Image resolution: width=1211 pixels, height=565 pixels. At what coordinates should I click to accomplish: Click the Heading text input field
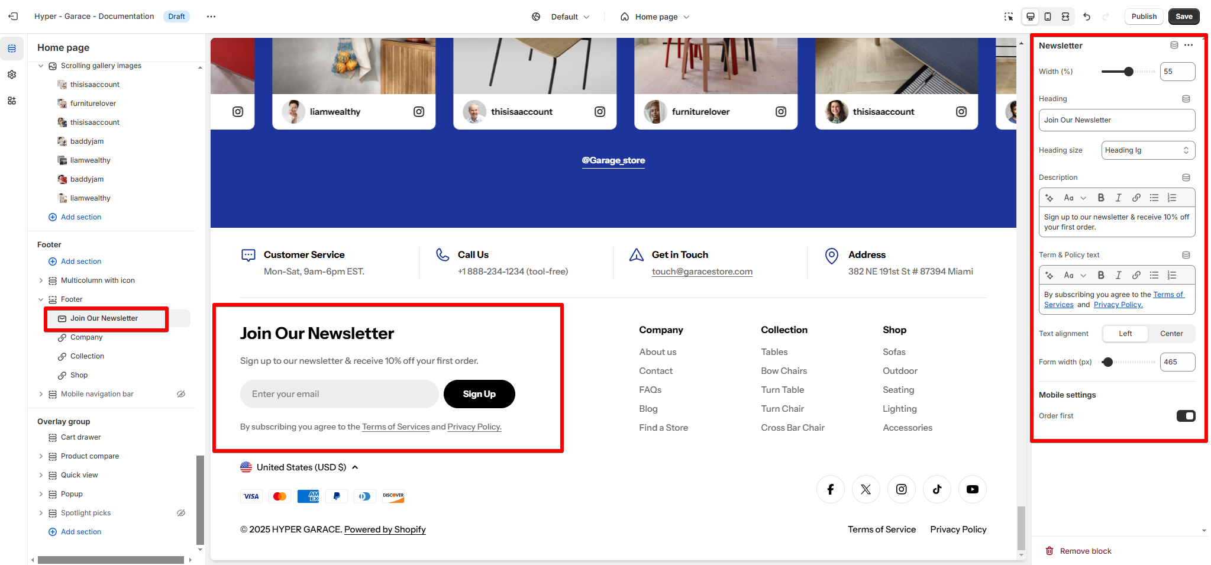[x=1117, y=120]
